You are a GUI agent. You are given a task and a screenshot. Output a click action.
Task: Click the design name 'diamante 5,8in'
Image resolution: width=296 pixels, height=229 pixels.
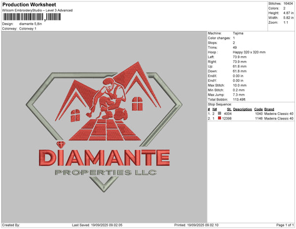point(31,24)
